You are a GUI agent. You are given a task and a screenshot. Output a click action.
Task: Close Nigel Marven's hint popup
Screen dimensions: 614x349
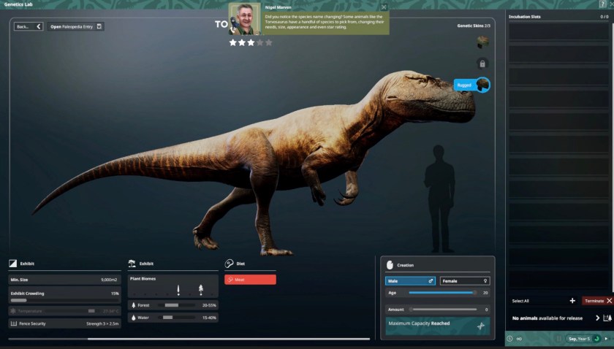(x=384, y=7)
